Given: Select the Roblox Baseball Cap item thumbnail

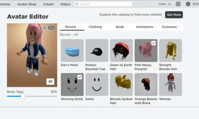Looking at the screenshot, I should pos(97,50).
